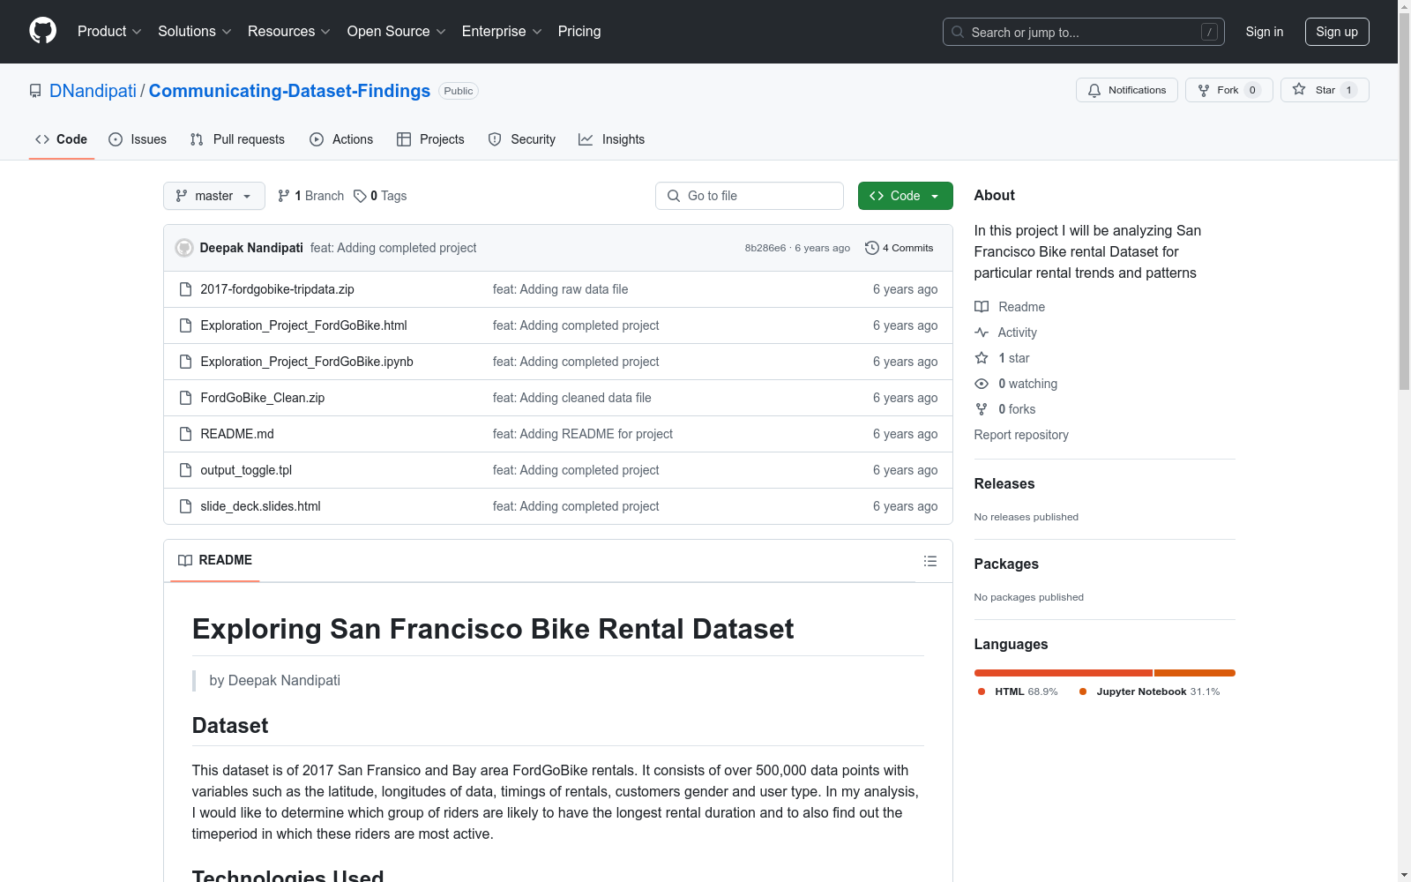Open the Communicating-Dataset-Findings repository link
The height and width of the screenshot is (882, 1411).
(289, 91)
